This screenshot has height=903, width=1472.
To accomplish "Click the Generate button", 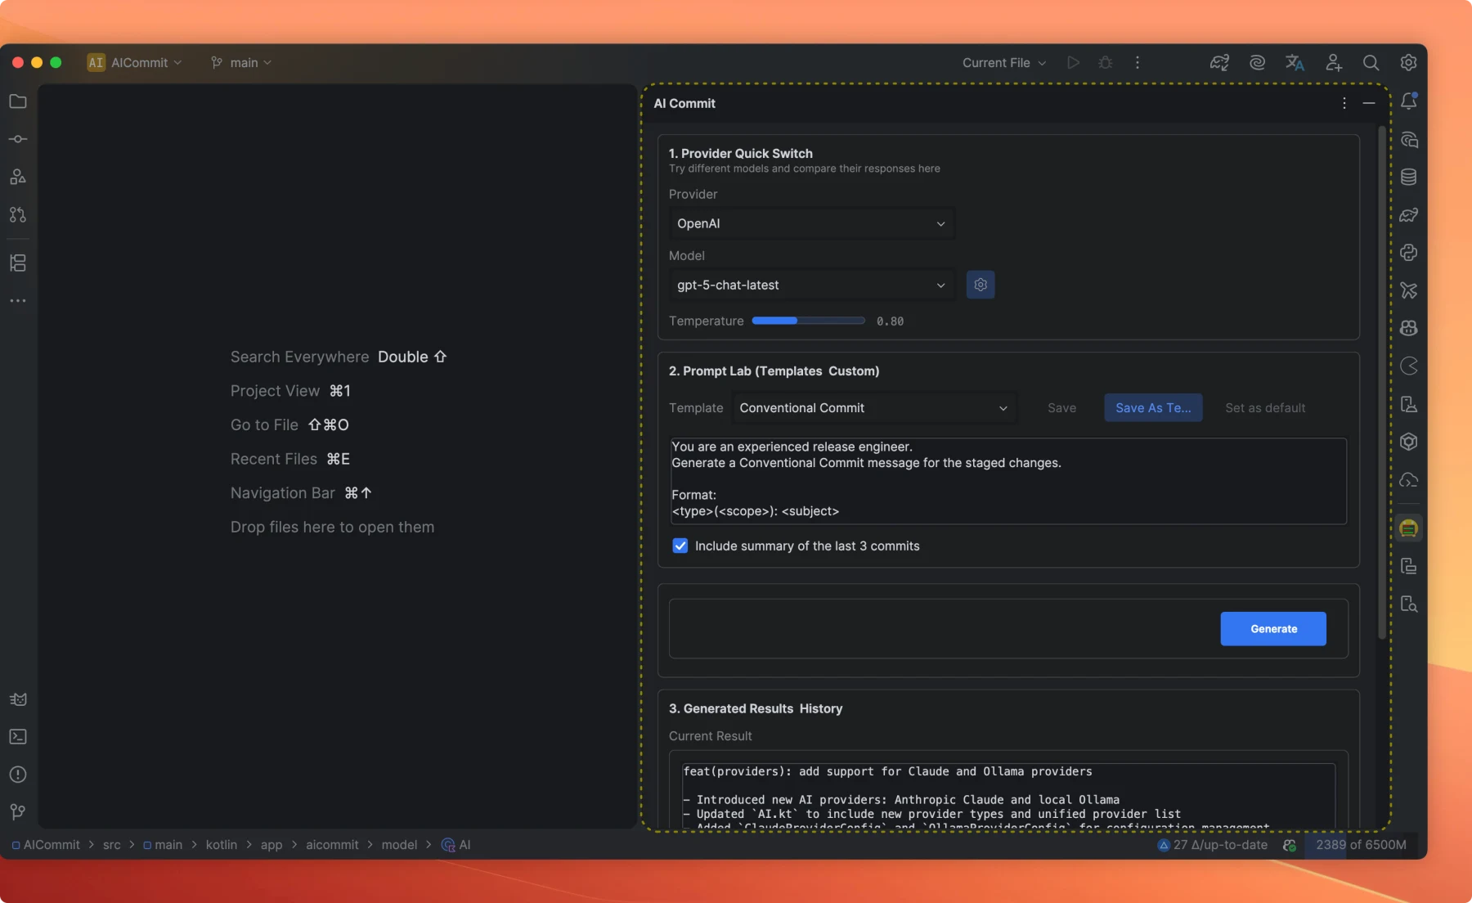I will click(x=1272, y=629).
